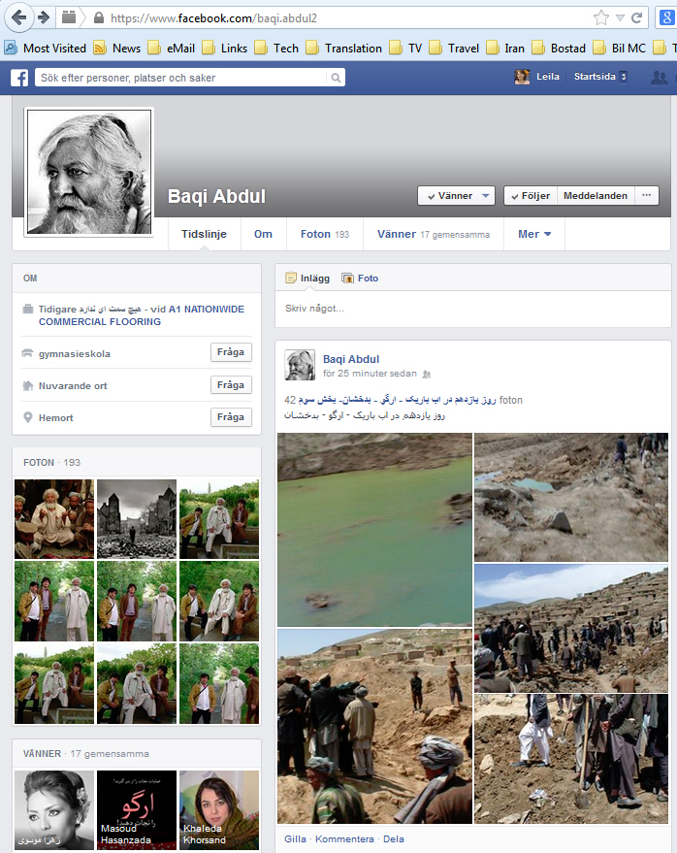Reload the page with the refresh icon
Viewport: 677px width, 853px height.
point(637,17)
